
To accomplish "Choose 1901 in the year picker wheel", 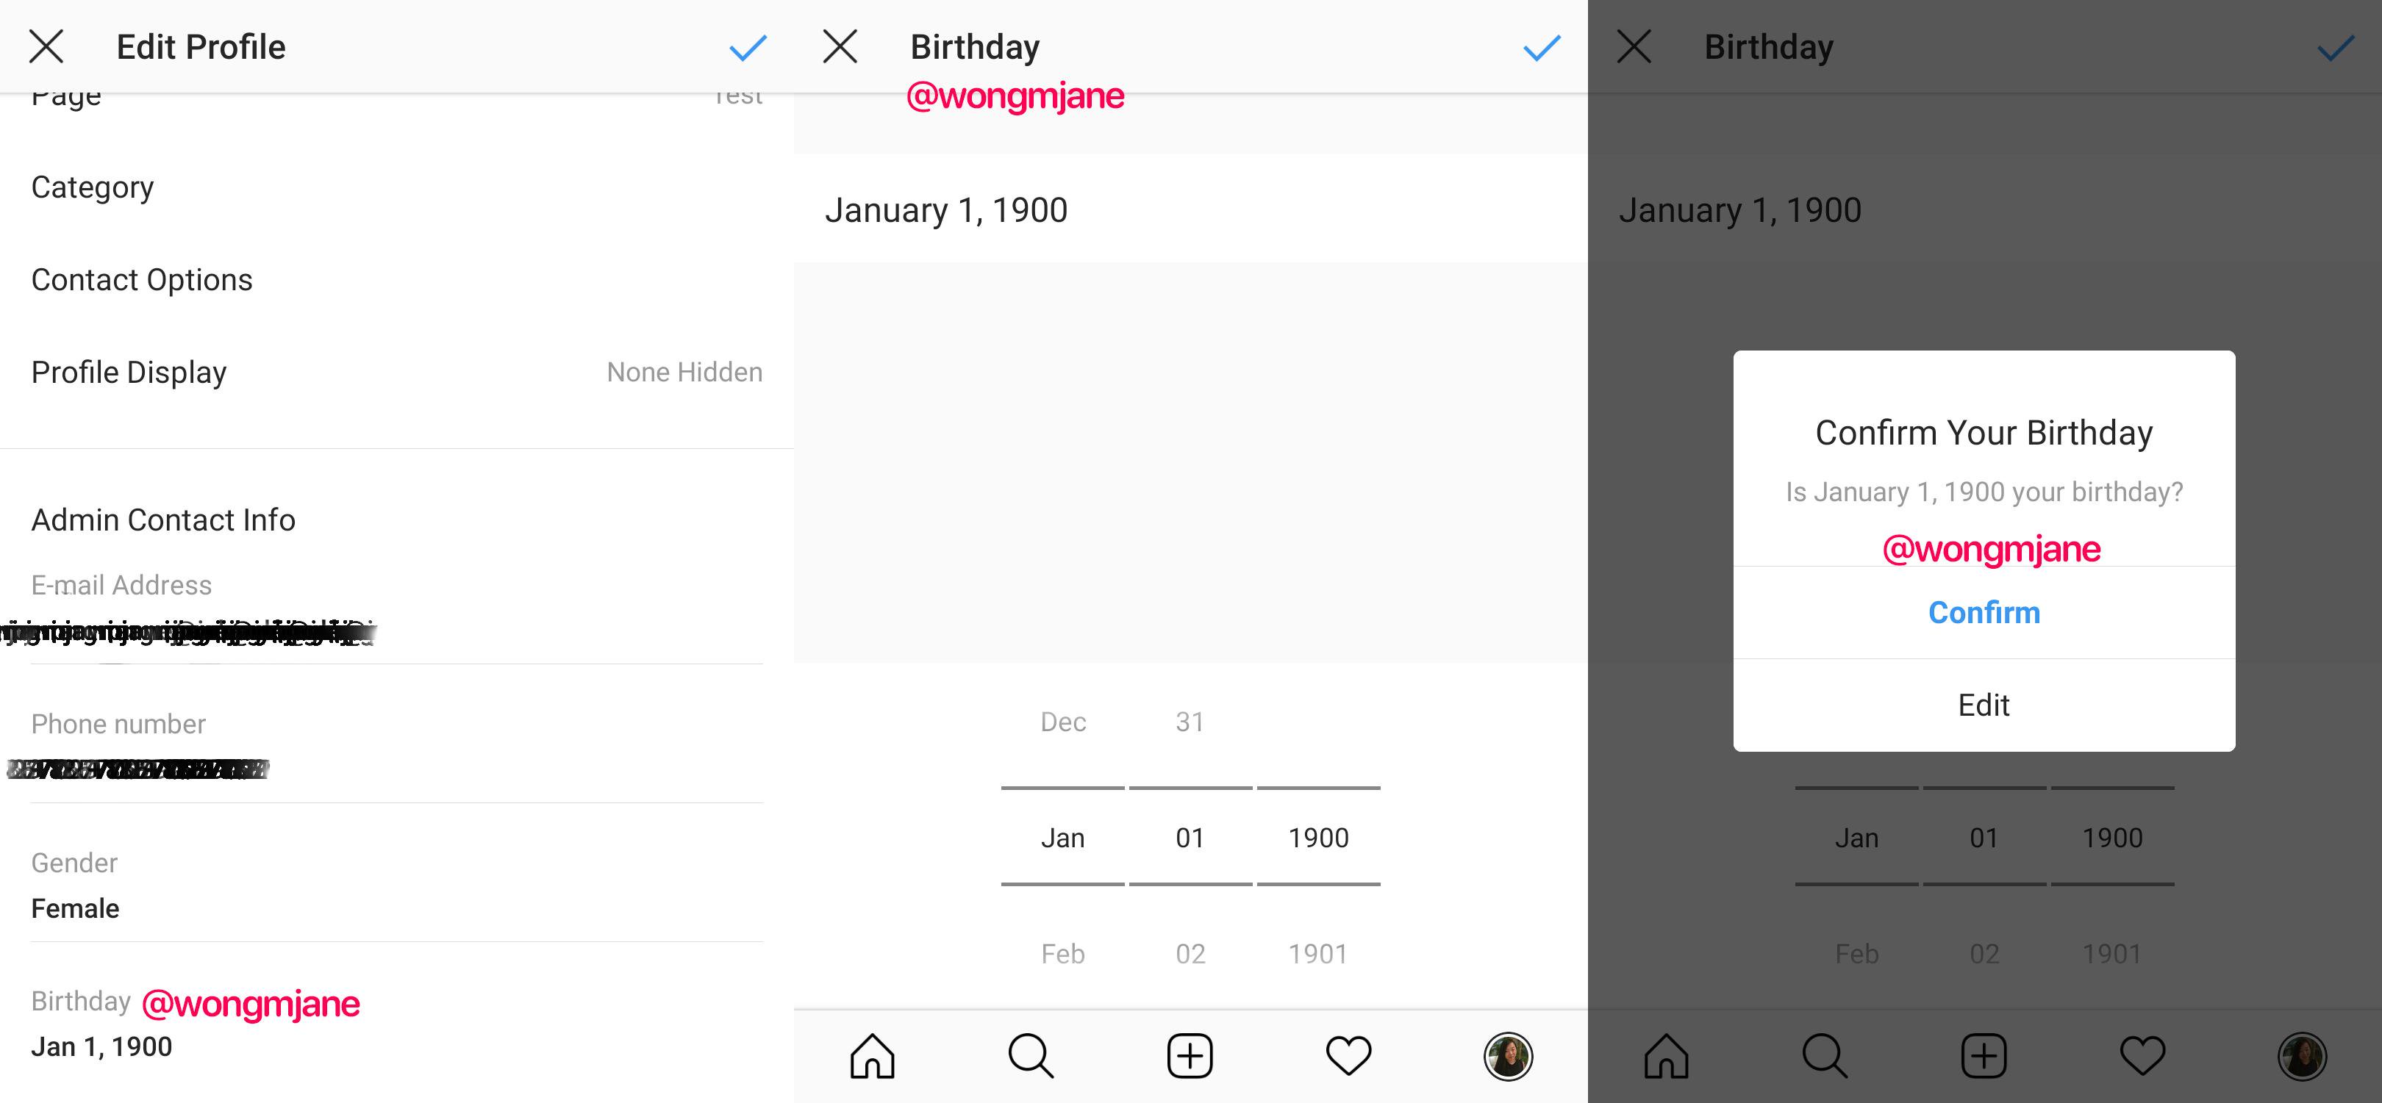I will 1317,954.
